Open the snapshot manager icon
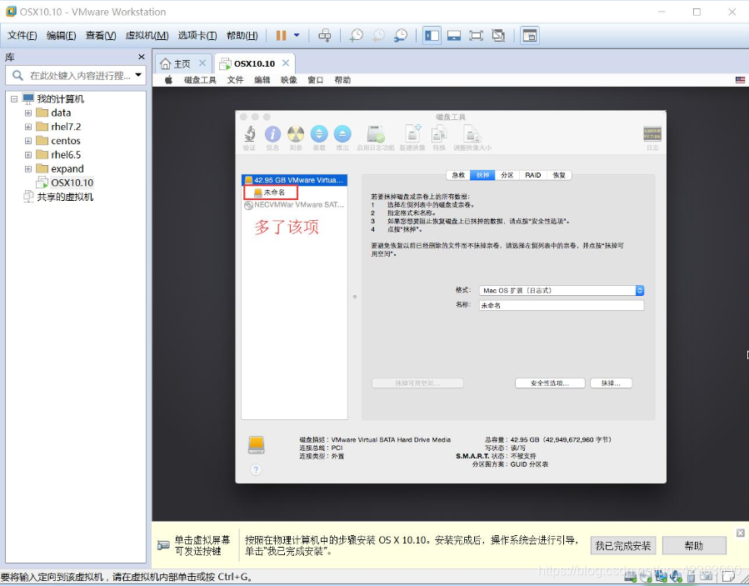 click(401, 35)
